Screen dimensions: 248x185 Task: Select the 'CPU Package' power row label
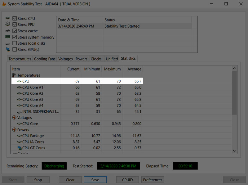click(33, 136)
